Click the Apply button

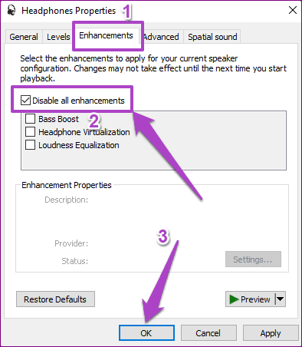coord(271,333)
